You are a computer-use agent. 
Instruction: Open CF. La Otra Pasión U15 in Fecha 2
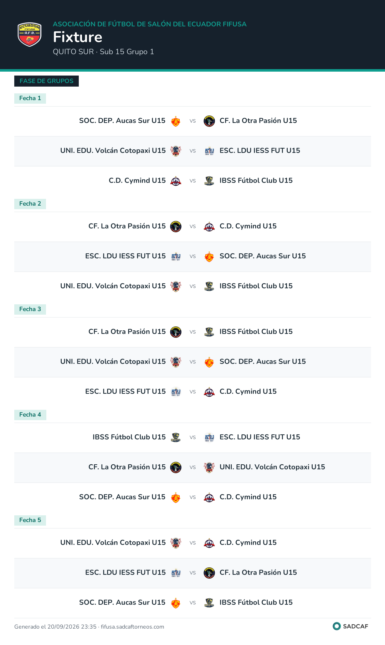(x=127, y=226)
